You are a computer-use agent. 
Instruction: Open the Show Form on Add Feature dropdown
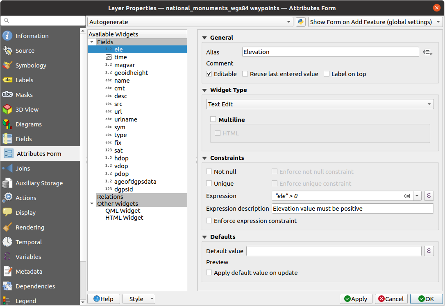pyautogui.click(x=374, y=22)
